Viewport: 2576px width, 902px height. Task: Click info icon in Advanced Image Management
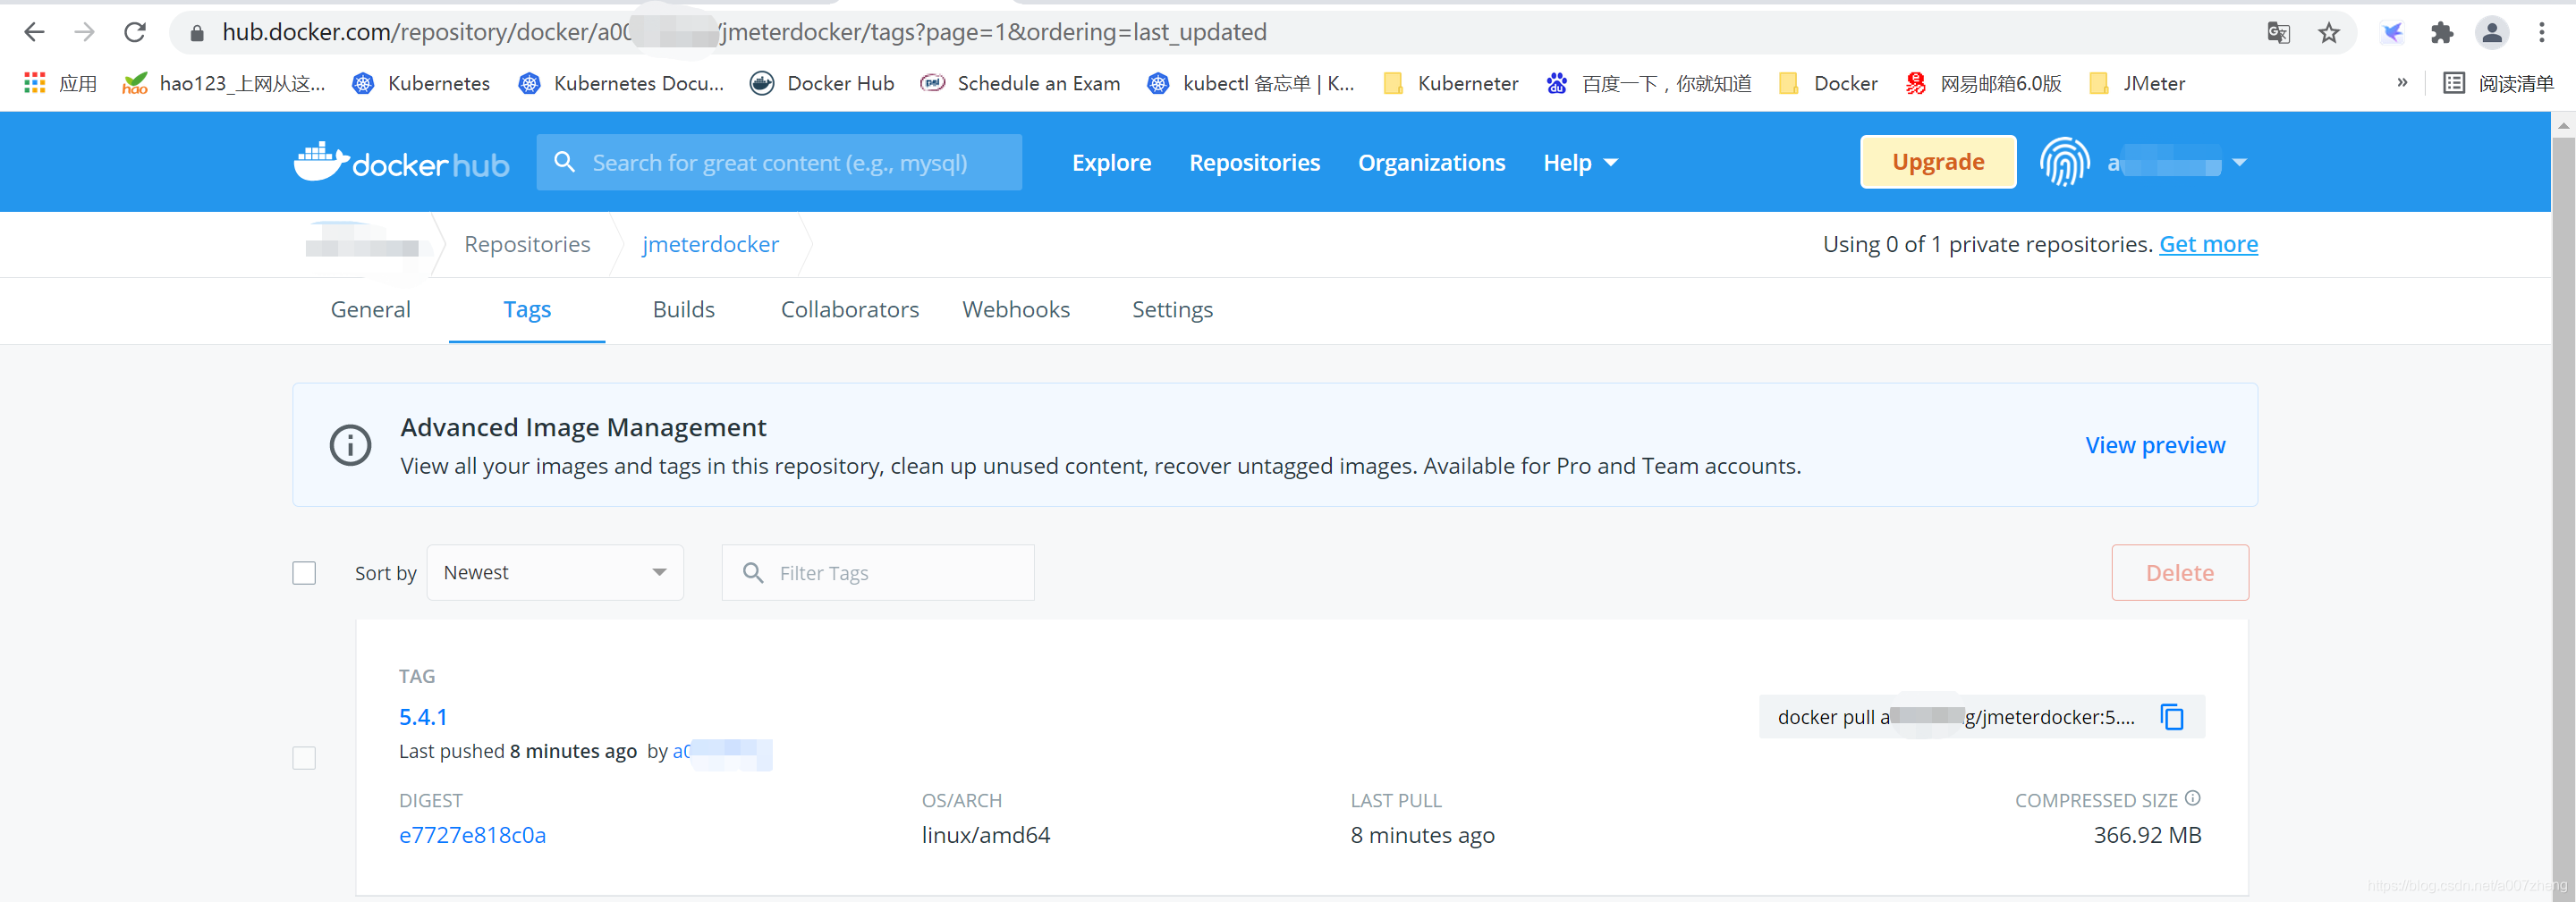point(350,445)
